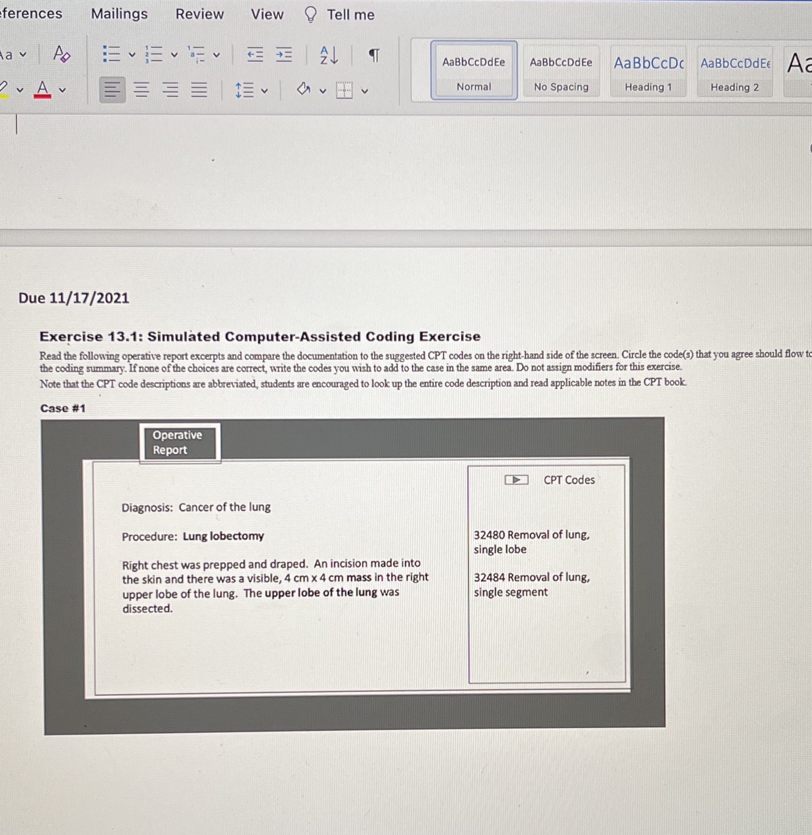Screen dimensions: 812x835
Task: Toggle show paragraph marks
Action: tap(374, 55)
